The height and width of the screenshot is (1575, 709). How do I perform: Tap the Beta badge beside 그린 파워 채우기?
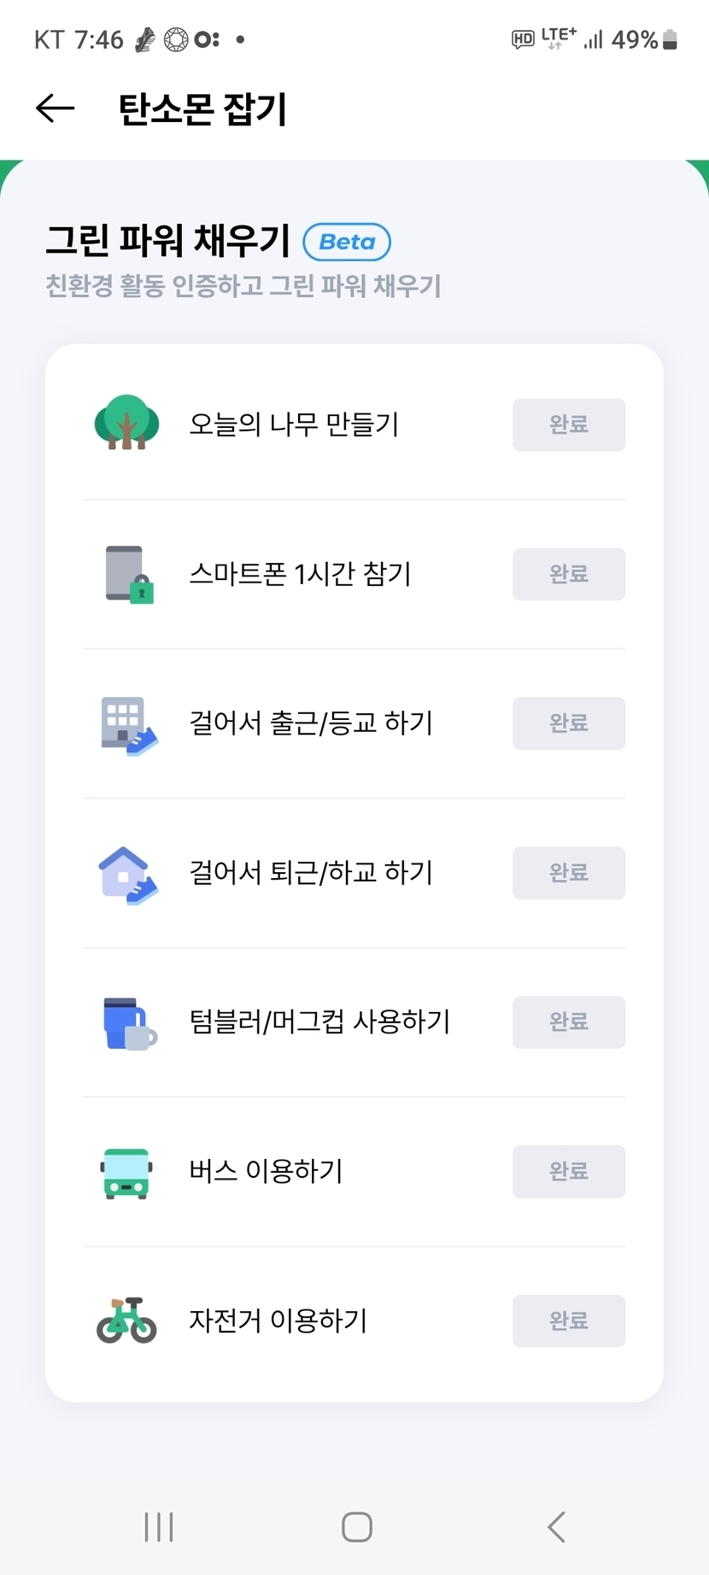click(347, 242)
